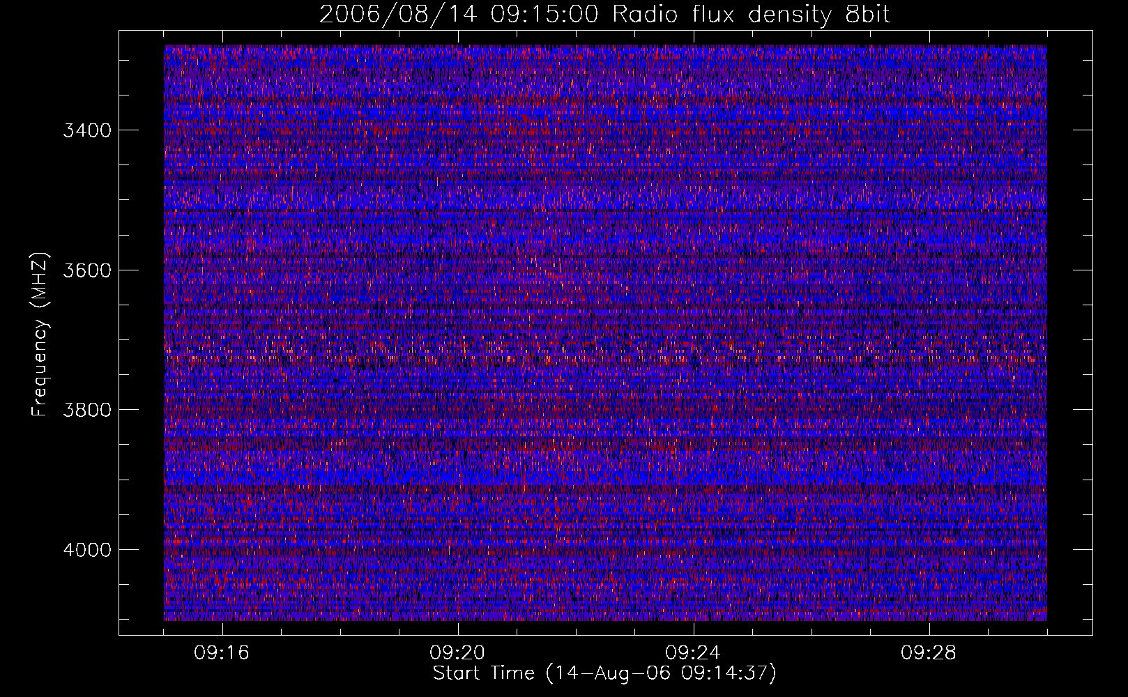The width and height of the screenshot is (1128, 697).
Task: Click the 3400 frequency tick label
Action: [87, 130]
